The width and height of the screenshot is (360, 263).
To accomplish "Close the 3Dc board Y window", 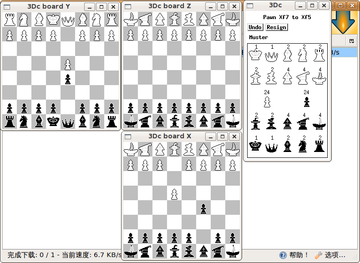I will tap(113, 7).
